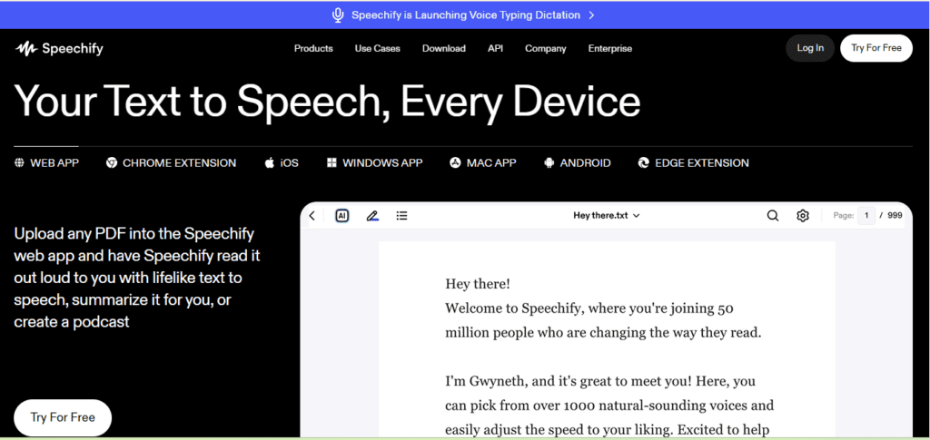The image size is (930, 440).
Task: Select the iOS tab
Action: point(282,163)
